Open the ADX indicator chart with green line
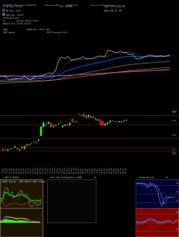 (x=21, y=194)
